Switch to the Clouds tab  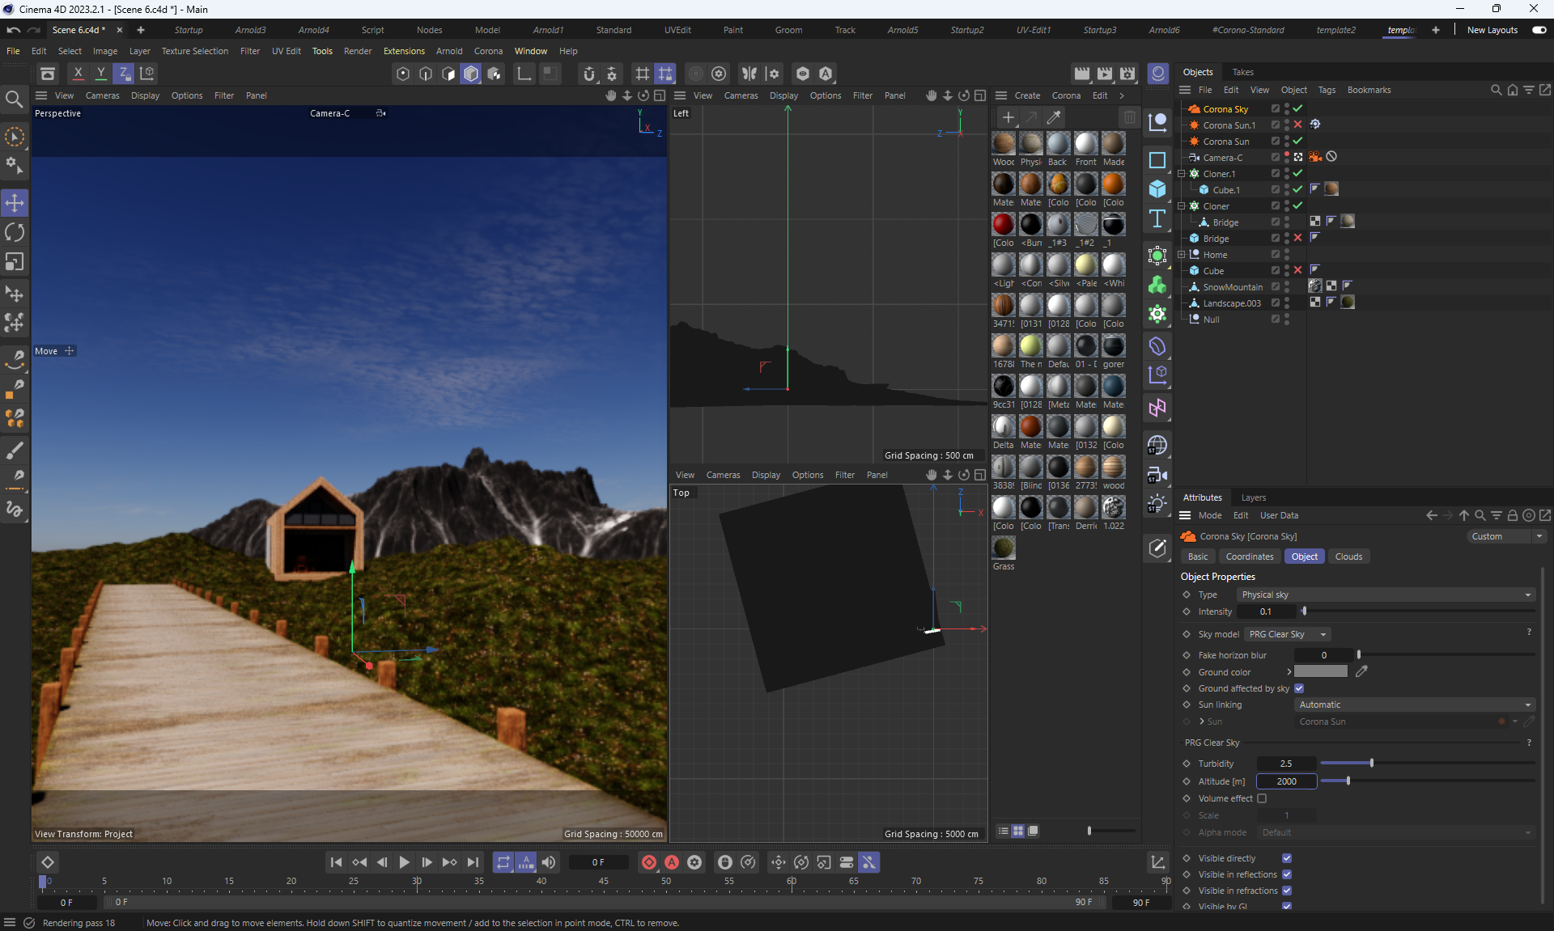tap(1348, 556)
